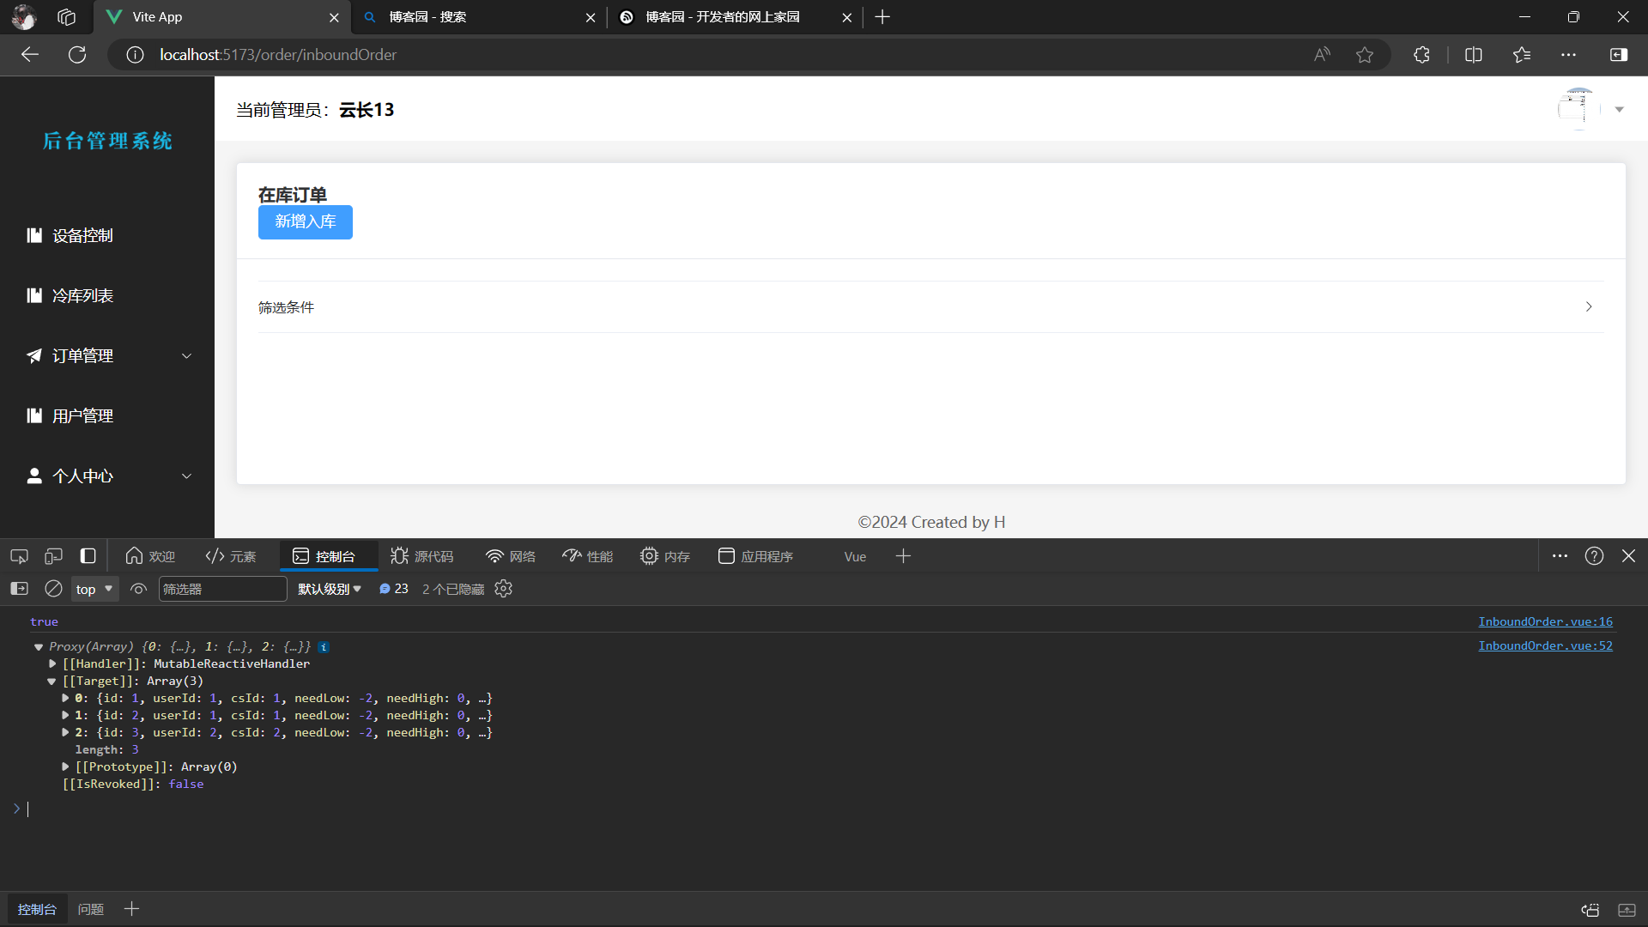Click the 新增入库 button
This screenshot has height=927, width=1648.
tap(305, 221)
